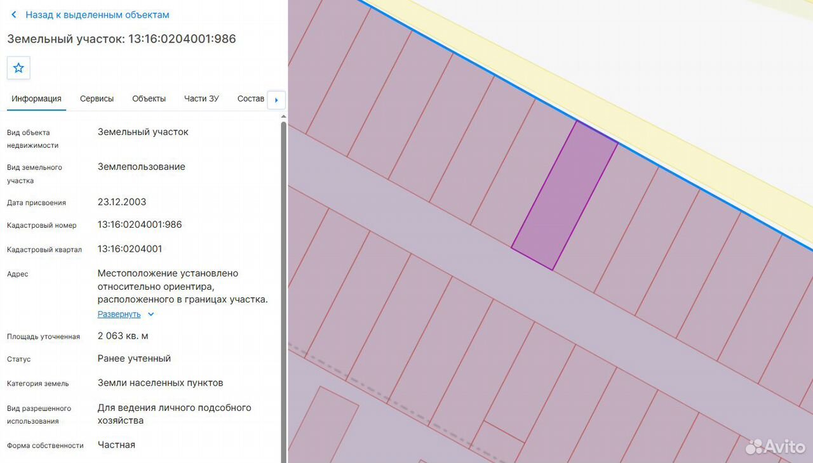Screen dimensions: 813x463
Task: Select the highlighted purple parcel on map
Action: (564, 195)
